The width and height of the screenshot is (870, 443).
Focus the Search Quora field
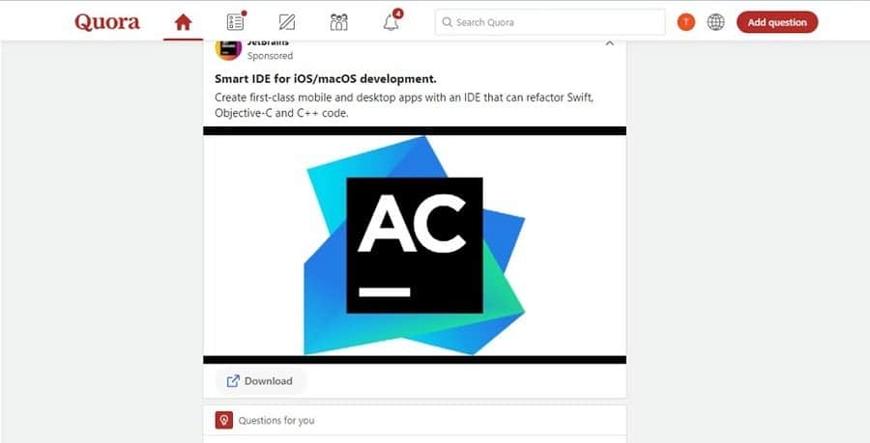pyautogui.click(x=550, y=22)
